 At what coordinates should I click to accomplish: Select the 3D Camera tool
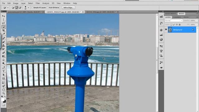3,86
